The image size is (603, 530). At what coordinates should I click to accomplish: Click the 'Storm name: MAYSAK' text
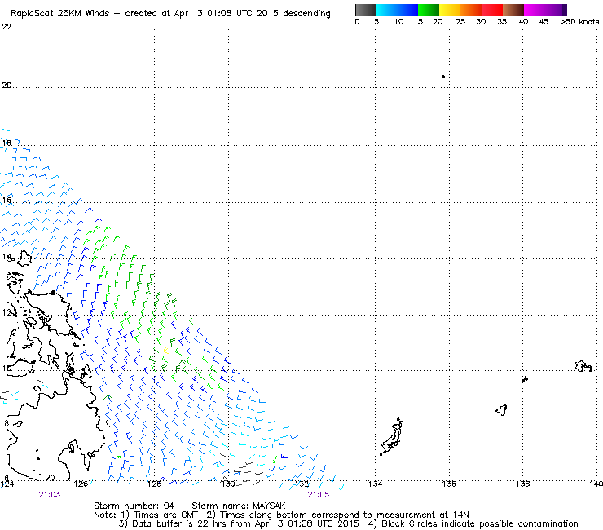[x=239, y=506]
